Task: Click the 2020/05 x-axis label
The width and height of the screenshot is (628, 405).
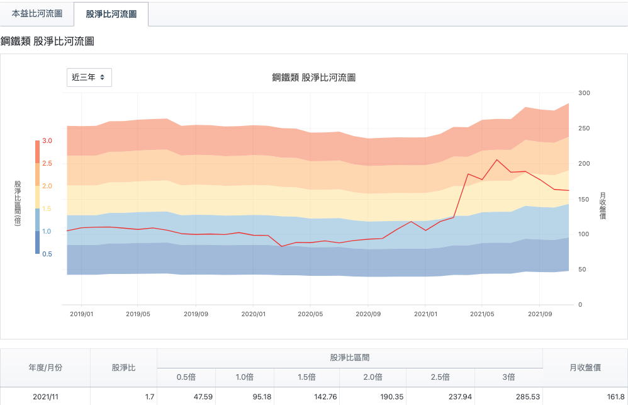Action: click(310, 314)
